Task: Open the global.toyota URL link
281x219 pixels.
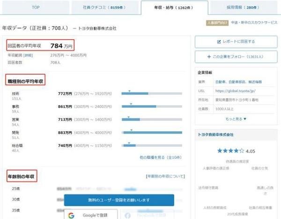Action: pyautogui.click(x=235, y=91)
